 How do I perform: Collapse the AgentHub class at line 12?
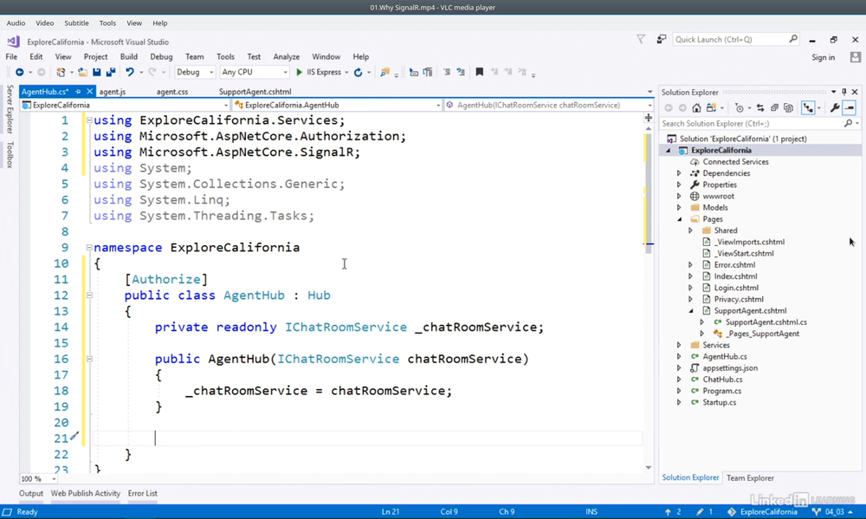click(89, 295)
